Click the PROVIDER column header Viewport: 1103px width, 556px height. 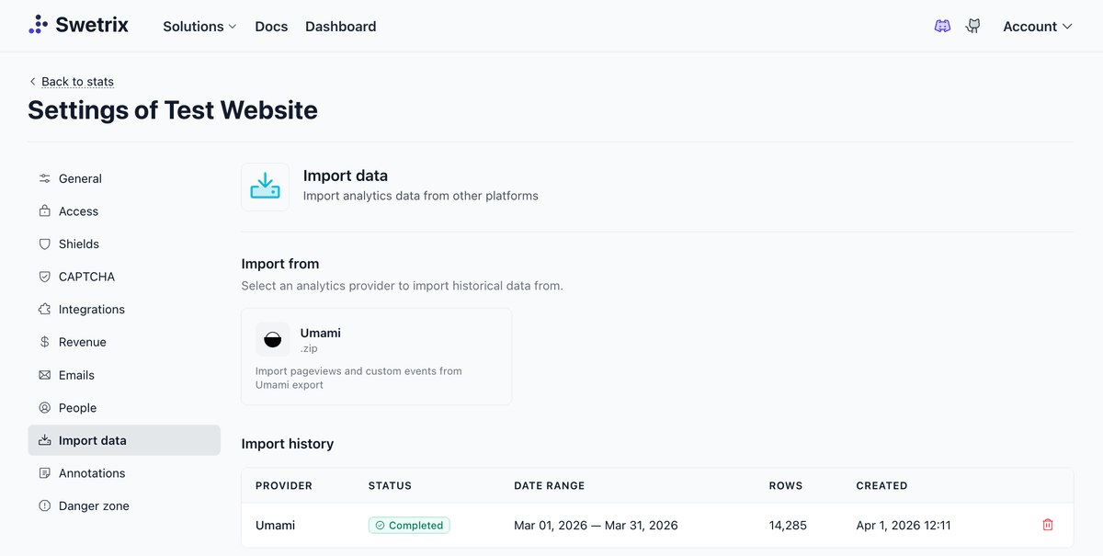(284, 485)
